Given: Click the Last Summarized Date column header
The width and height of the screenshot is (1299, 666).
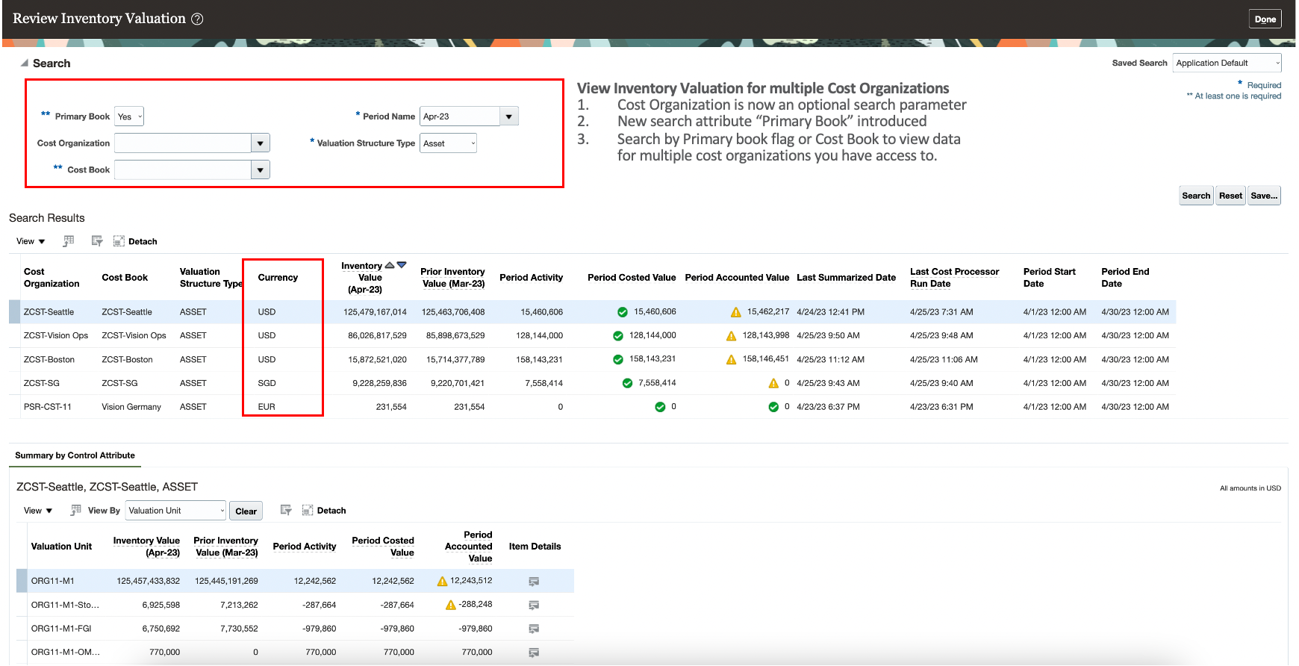Looking at the screenshot, I should click(x=847, y=278).
